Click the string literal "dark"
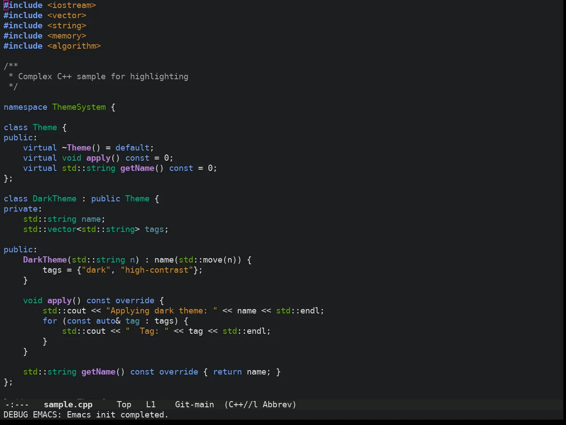Viewport: 566px width, 425px height. (x=96, y=270)
